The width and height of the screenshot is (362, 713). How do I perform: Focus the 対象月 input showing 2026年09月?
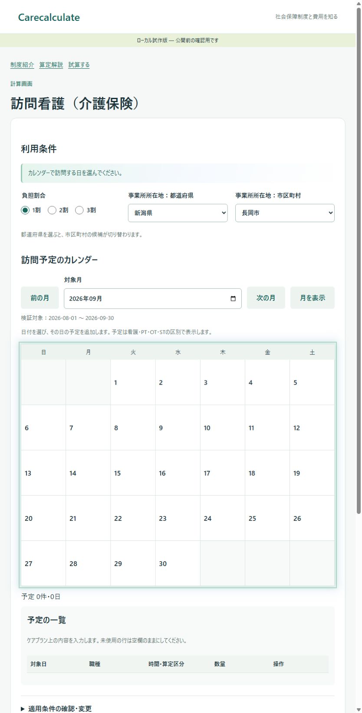click(x=153, y=299)
